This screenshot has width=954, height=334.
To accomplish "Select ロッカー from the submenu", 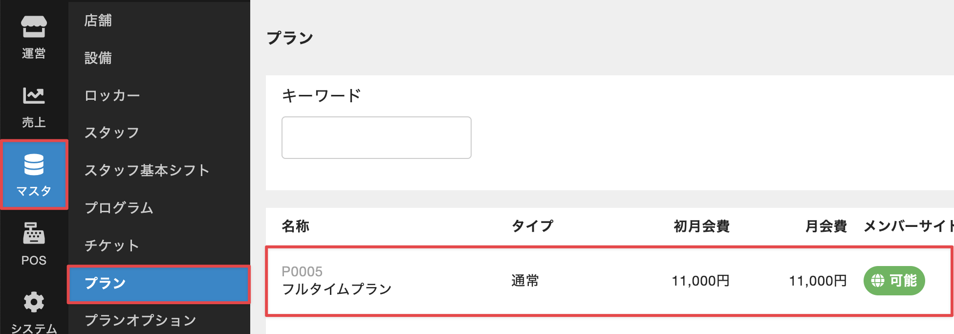I will [x=112, y=95].
